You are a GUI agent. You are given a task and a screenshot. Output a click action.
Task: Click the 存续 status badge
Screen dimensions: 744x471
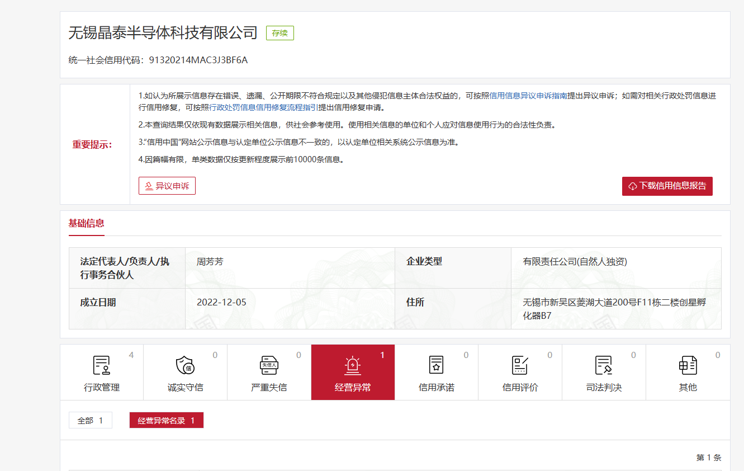click(x=279, y=33)
